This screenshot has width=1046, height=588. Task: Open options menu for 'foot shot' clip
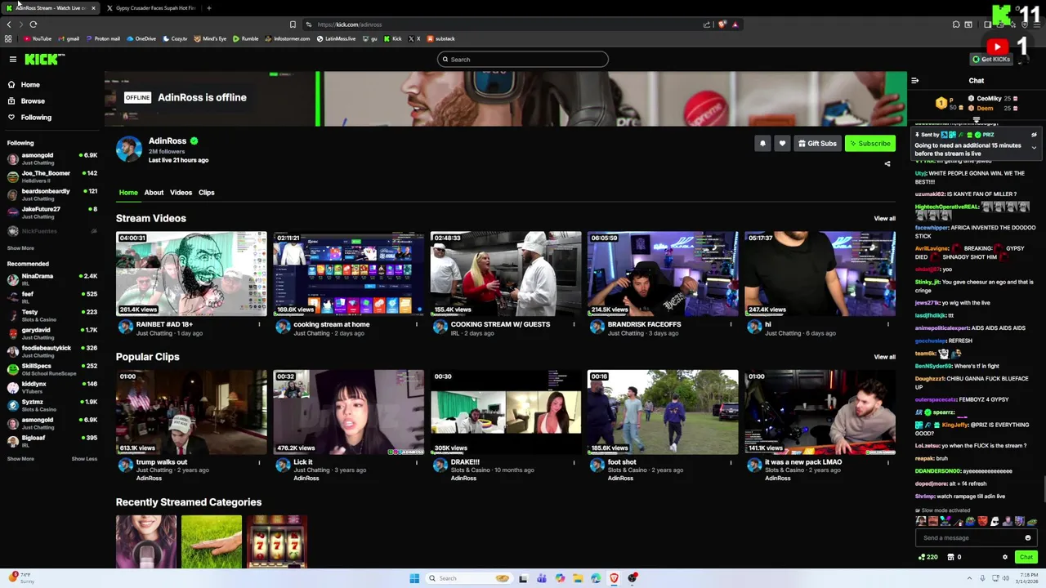pyautogui.click(x=731, y=462)
